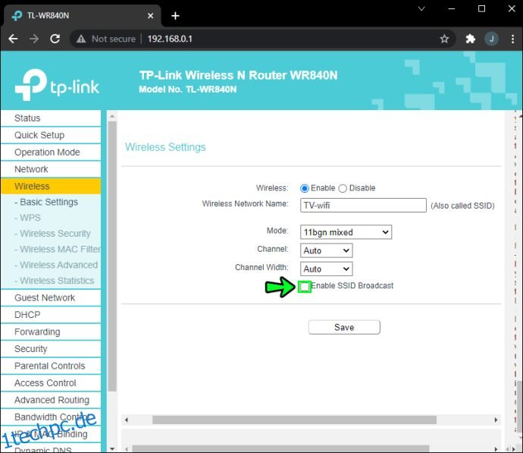Open the Mode dropdown 11bgn mixed
This screenshot has height=453, width=523.
coord(346,232)
